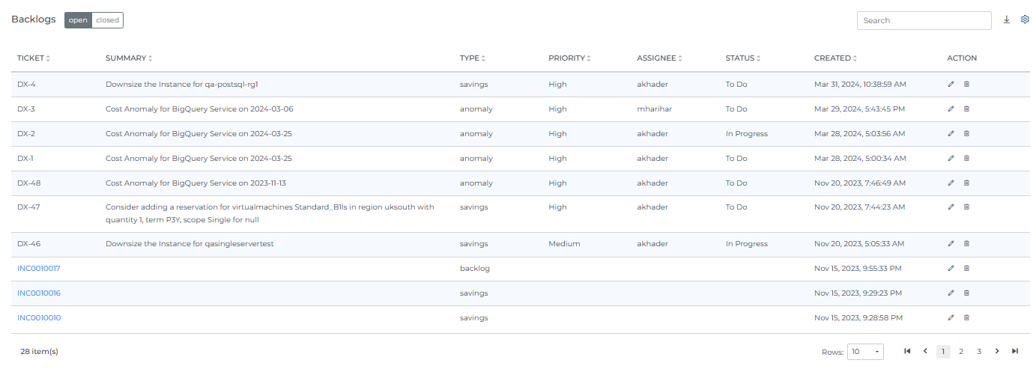The height and width of the screenshot is (372, 1036).
Task: Open the table settings gear icon
Action: pyautogui.click(x=1025, y=20)
